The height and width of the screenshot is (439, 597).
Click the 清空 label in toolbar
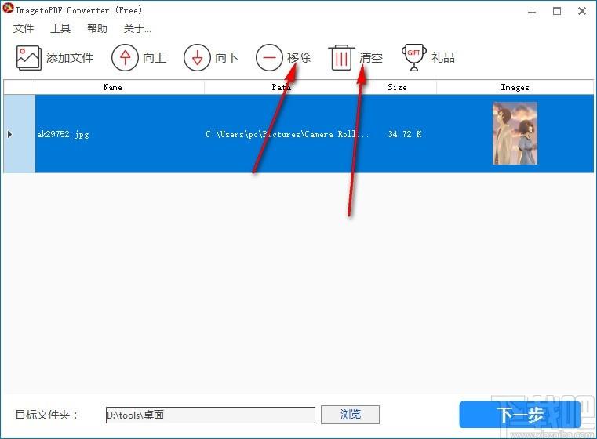tap(371, 58)
